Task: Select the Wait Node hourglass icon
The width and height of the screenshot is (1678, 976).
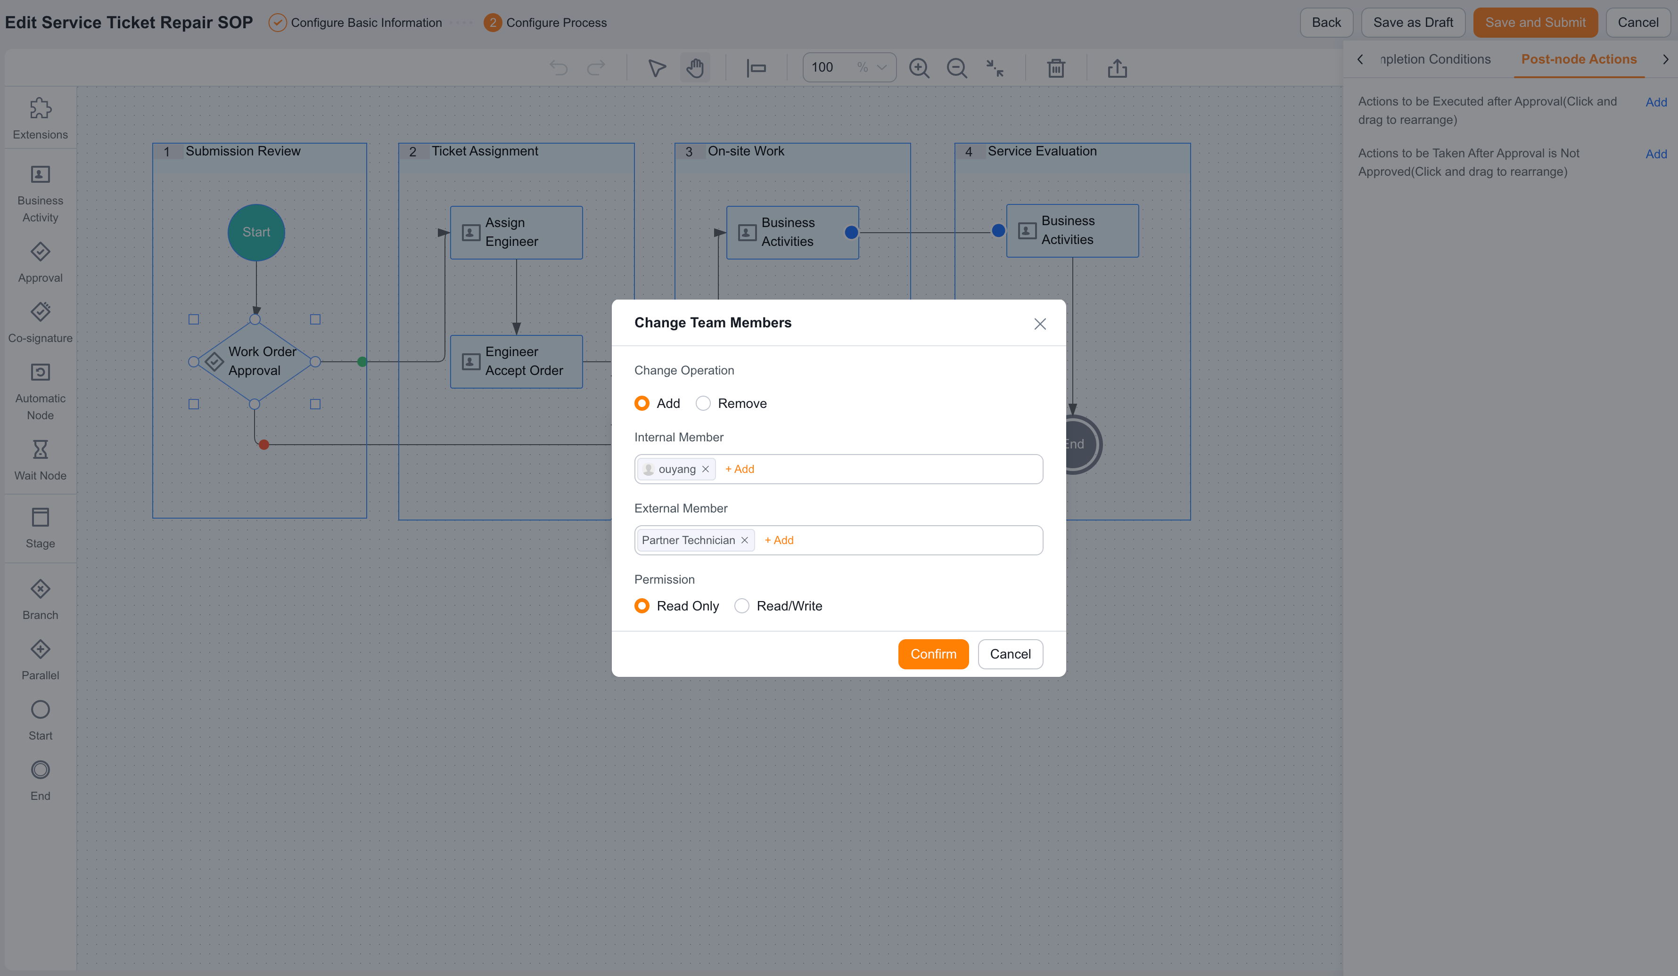Action: coord(40,449)
